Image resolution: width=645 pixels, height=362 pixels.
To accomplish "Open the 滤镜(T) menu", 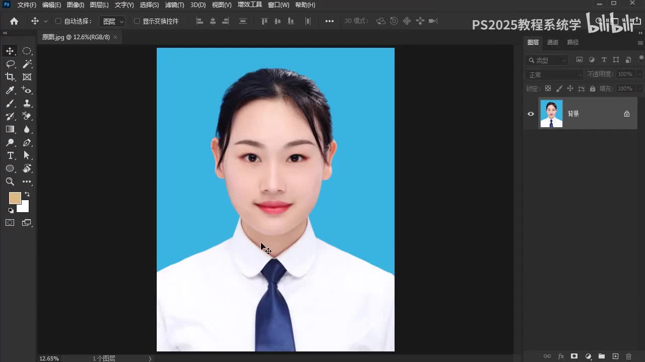I will 174,5.
